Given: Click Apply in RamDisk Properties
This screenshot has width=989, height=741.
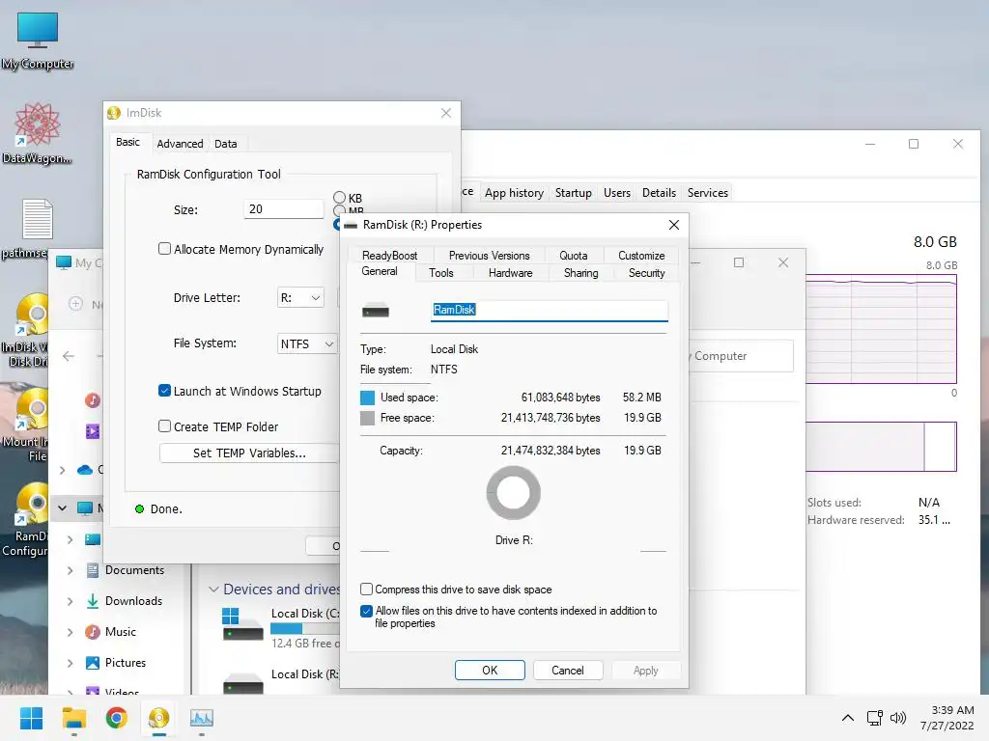Looking at the screenshot, I should (646, 671).
